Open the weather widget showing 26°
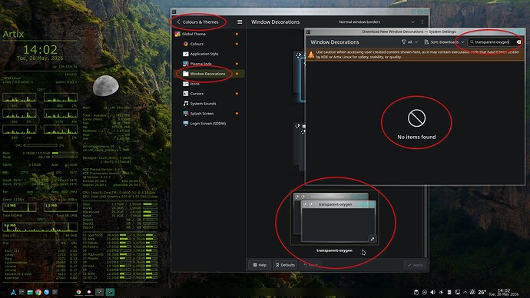Viewport: 530px width, 298px height. [x=478, y=293]
